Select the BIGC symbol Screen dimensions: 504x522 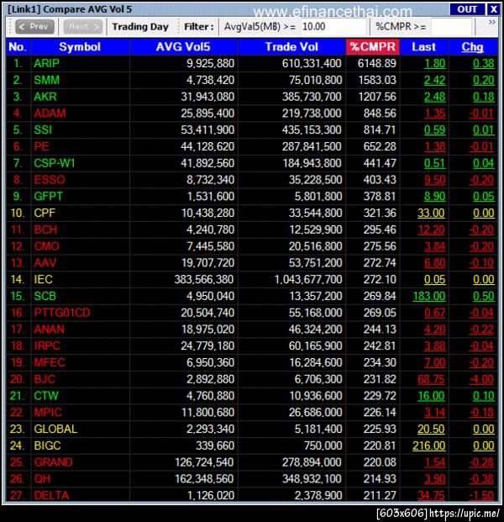47,446
